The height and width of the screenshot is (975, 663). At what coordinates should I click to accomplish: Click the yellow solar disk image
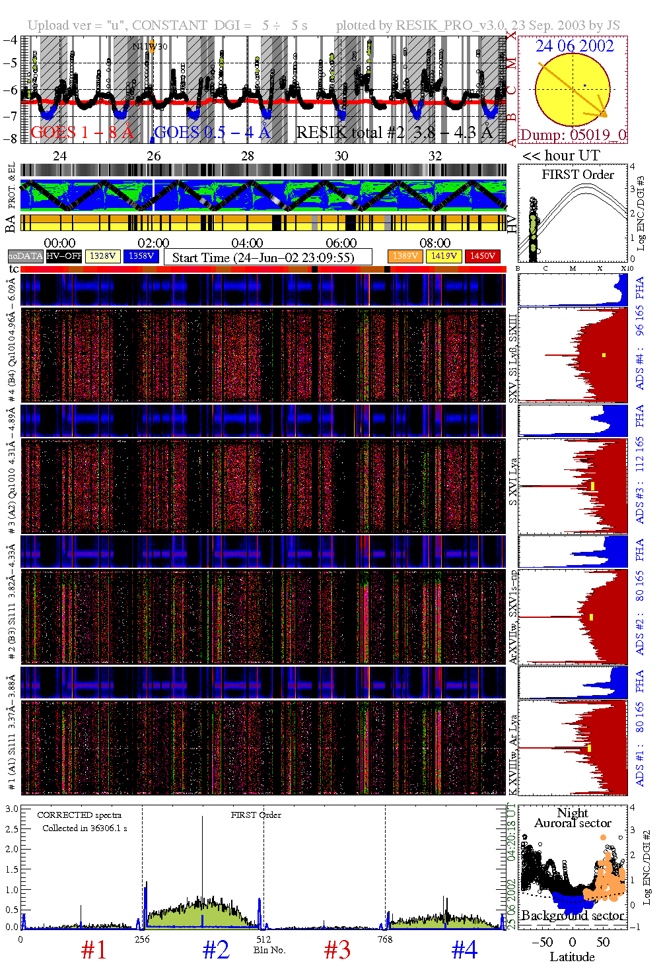(x=572, y=90)
